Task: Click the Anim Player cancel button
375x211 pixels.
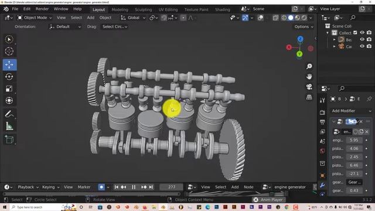Action: (x=255, y=199)
